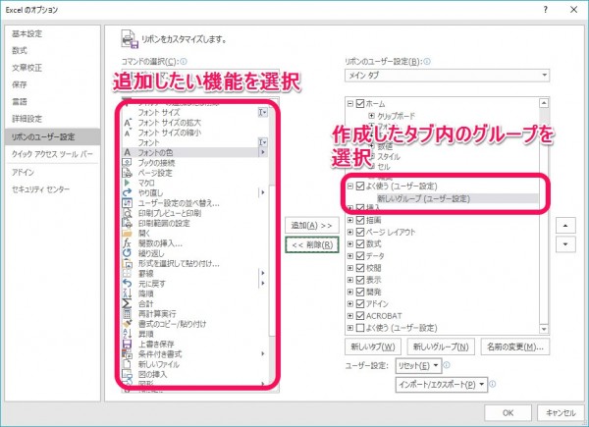The width and height of the screenshot is (589, 427).
Task: Click the 降順 sort descending icon
Action: [128, 294]
